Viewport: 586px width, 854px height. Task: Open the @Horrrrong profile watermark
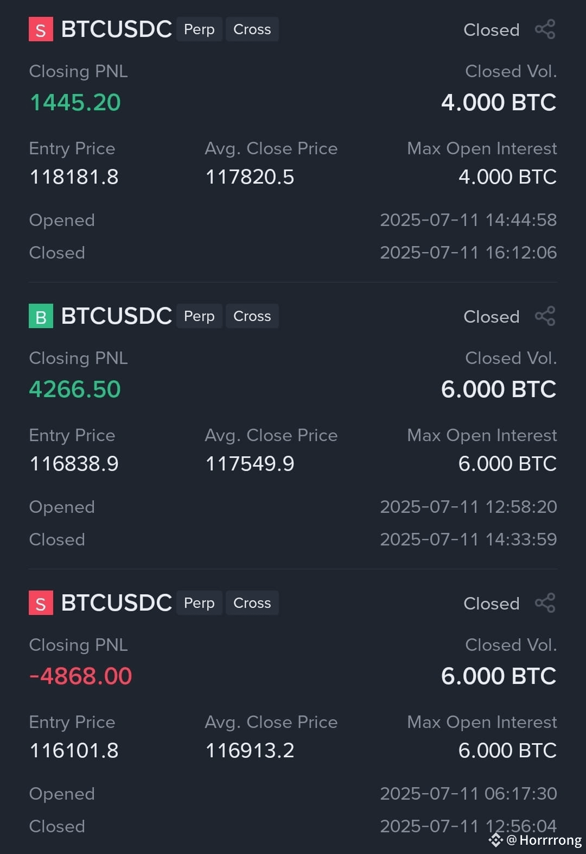544,840
